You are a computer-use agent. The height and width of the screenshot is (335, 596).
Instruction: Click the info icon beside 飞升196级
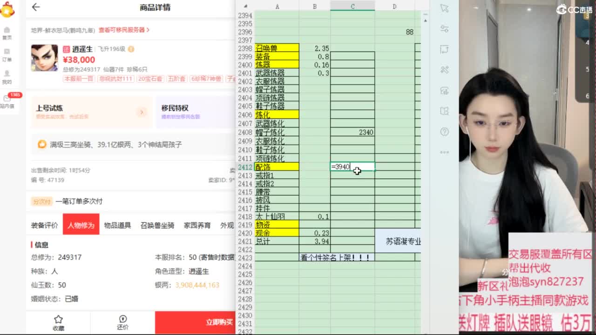point(131,49)
